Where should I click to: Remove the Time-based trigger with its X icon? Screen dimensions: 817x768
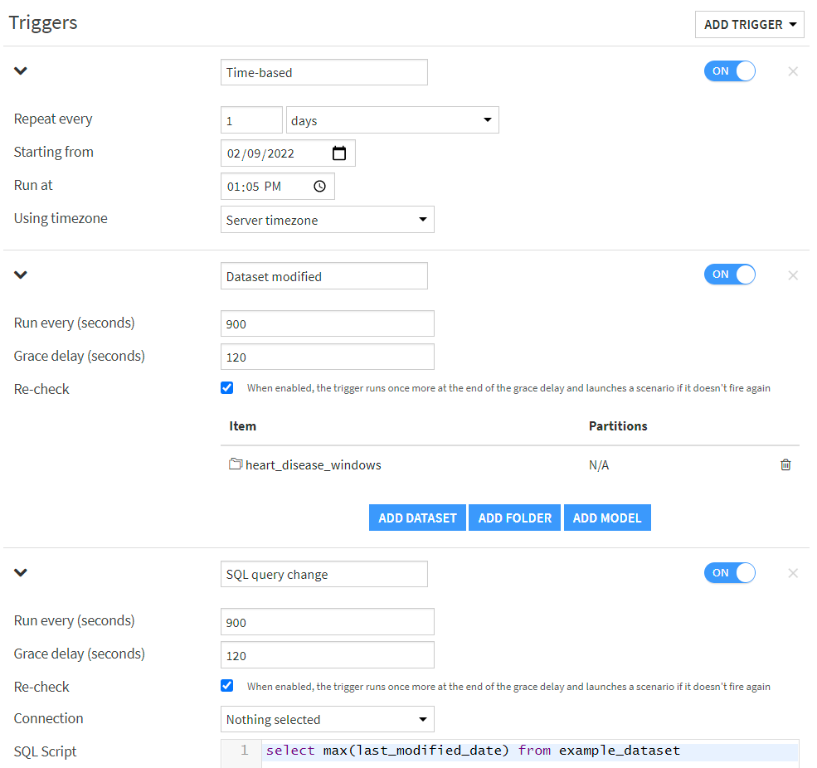(793, 71)
